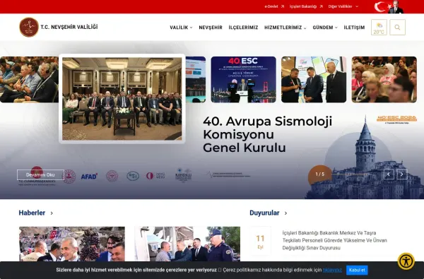This screenshot has width=424, height=279.
Task: Click the Devamını Oku button
Action: [x=40, y=175]
